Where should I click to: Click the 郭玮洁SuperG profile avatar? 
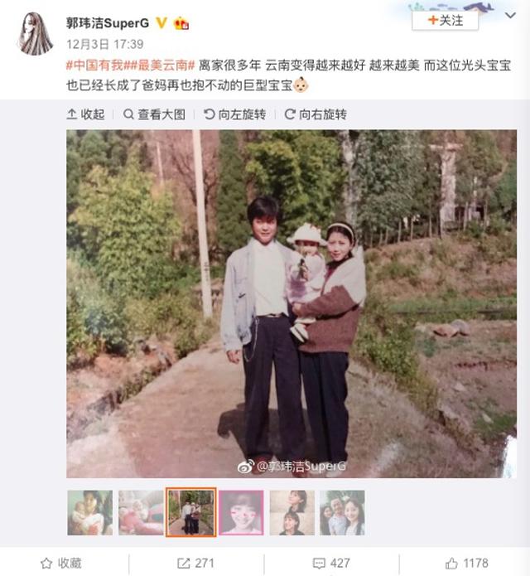[x=35, y=34]
